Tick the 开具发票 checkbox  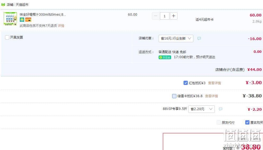click(x=7, y=37)
